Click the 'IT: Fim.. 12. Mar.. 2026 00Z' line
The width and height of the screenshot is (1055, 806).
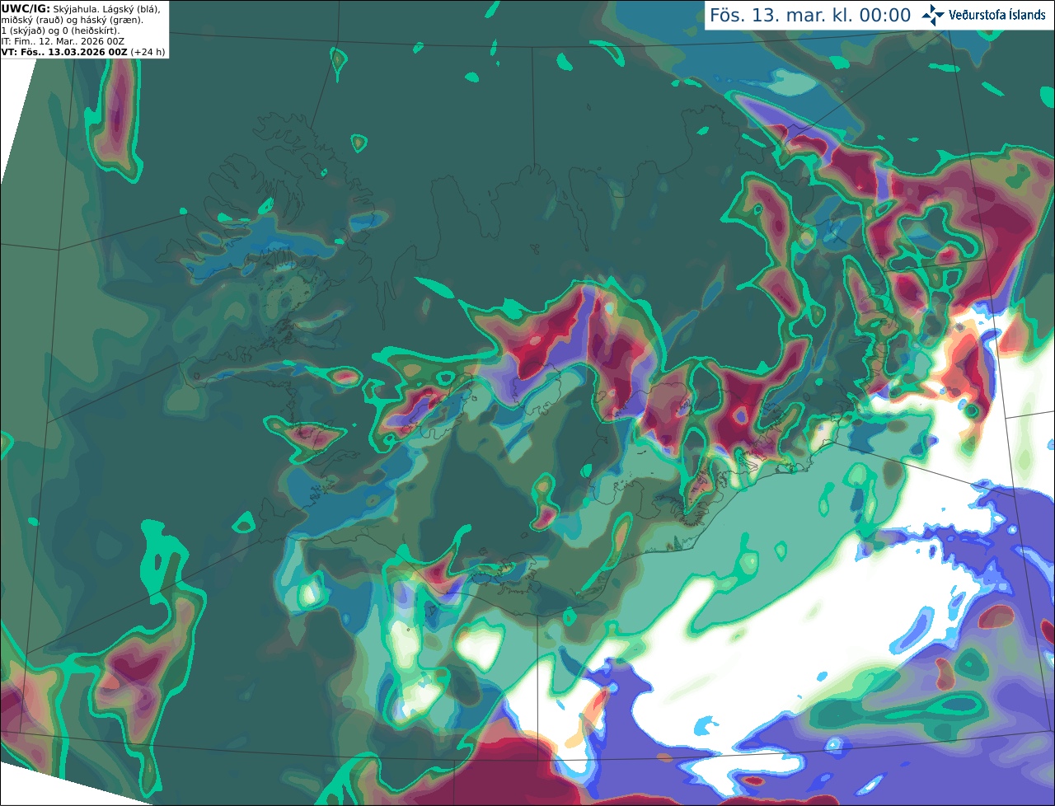pyautogui.click(x=63, y=41)
